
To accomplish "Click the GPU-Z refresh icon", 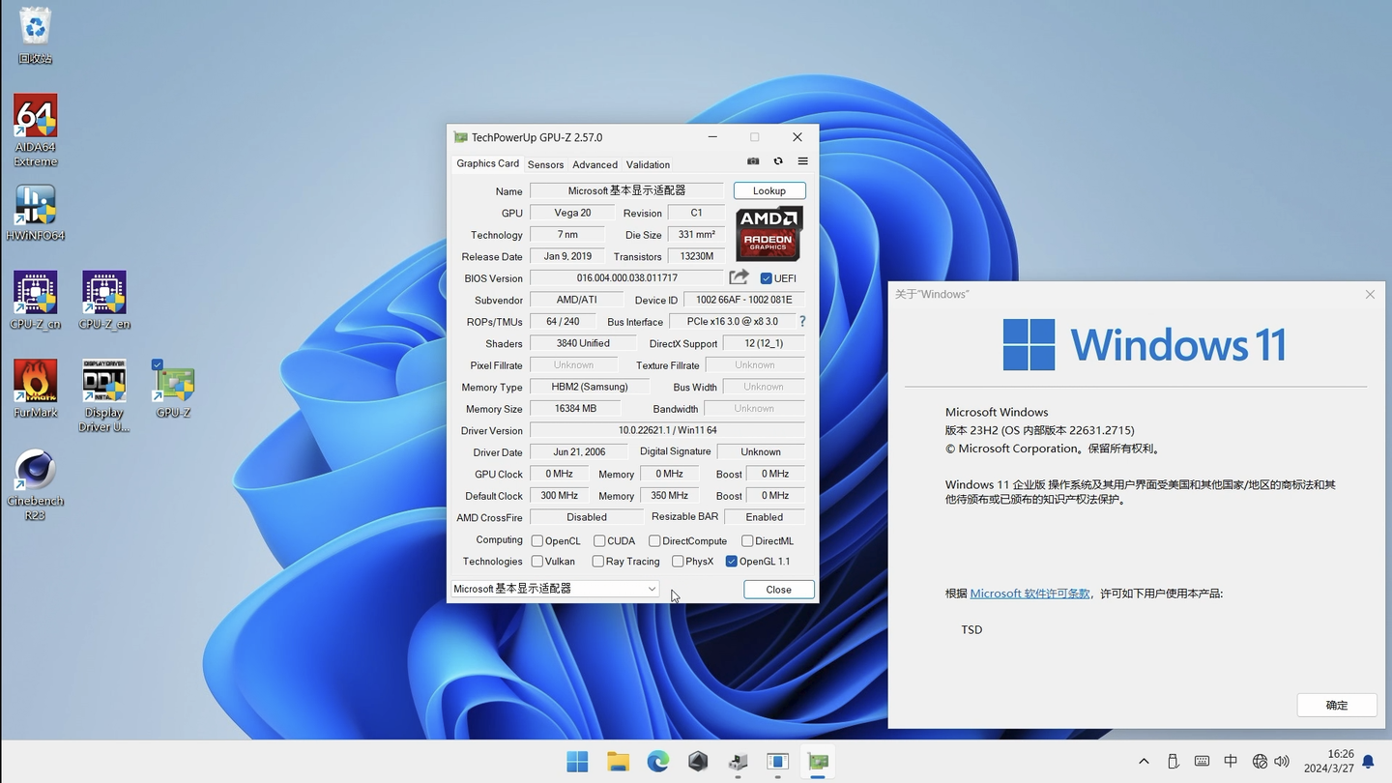I will (x=778, y=161).
